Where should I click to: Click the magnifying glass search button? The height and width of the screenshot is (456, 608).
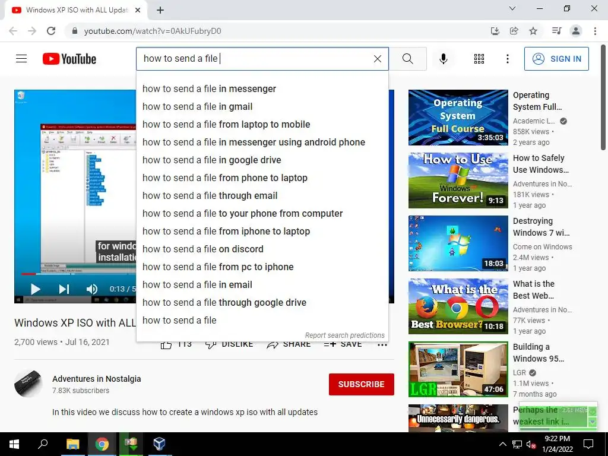(407, 59)
